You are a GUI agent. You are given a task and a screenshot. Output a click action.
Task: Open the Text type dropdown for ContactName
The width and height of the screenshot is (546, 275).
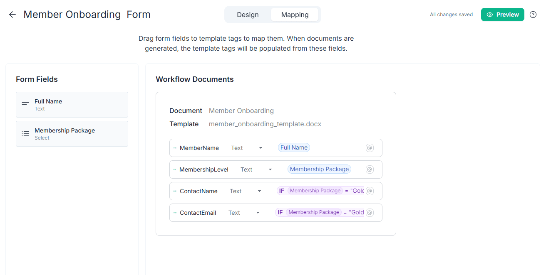coord(259,191)
